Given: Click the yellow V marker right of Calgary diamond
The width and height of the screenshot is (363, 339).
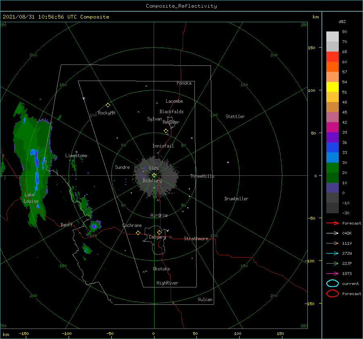Looking at the screenshot, I should tap(167, 231).
